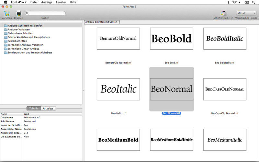The height and width of the screenshot is (162, 259).
Task: Click the BeoCapsOld Normal.ttf file name
Action: 225,113
